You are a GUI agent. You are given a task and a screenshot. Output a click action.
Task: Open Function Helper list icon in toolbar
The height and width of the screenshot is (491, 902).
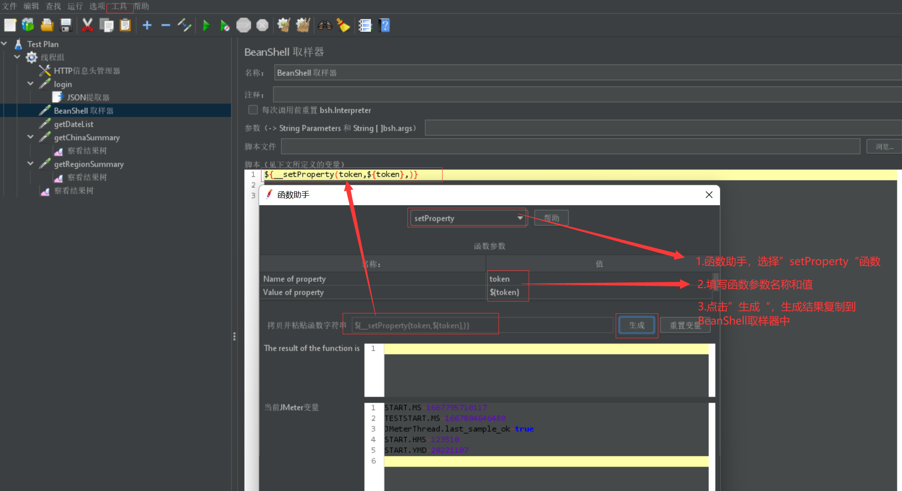(x=365, y=25)
